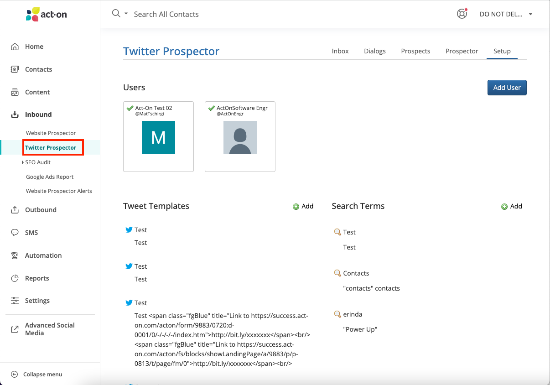The image size is (550, 385).
Task: Open Website Prospector Alerts
Action: (x=59, y=191)
